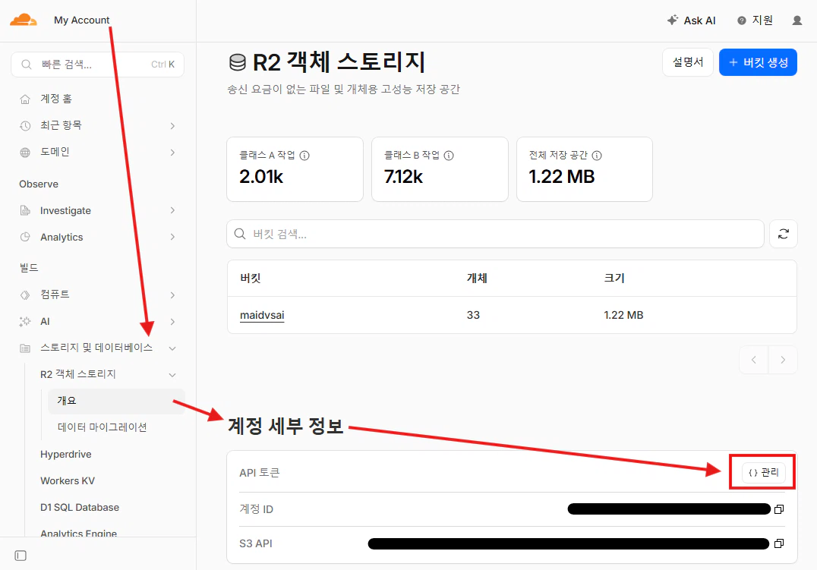Screen dimensions: 817x570
Task: Click the 크기 column header
Action: 614,279
